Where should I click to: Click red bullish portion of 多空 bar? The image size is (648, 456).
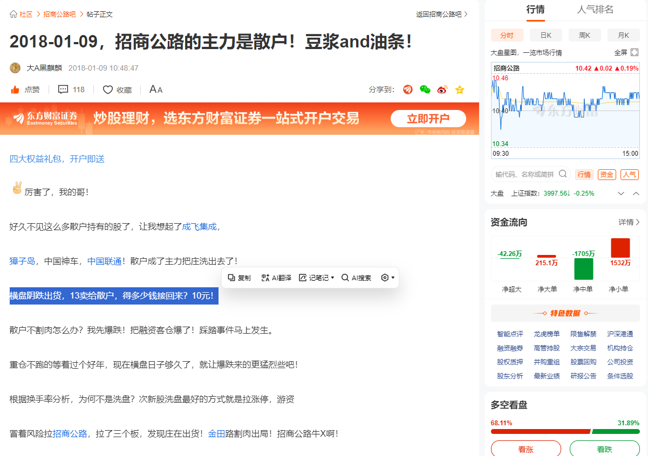(x=541, y=432)
